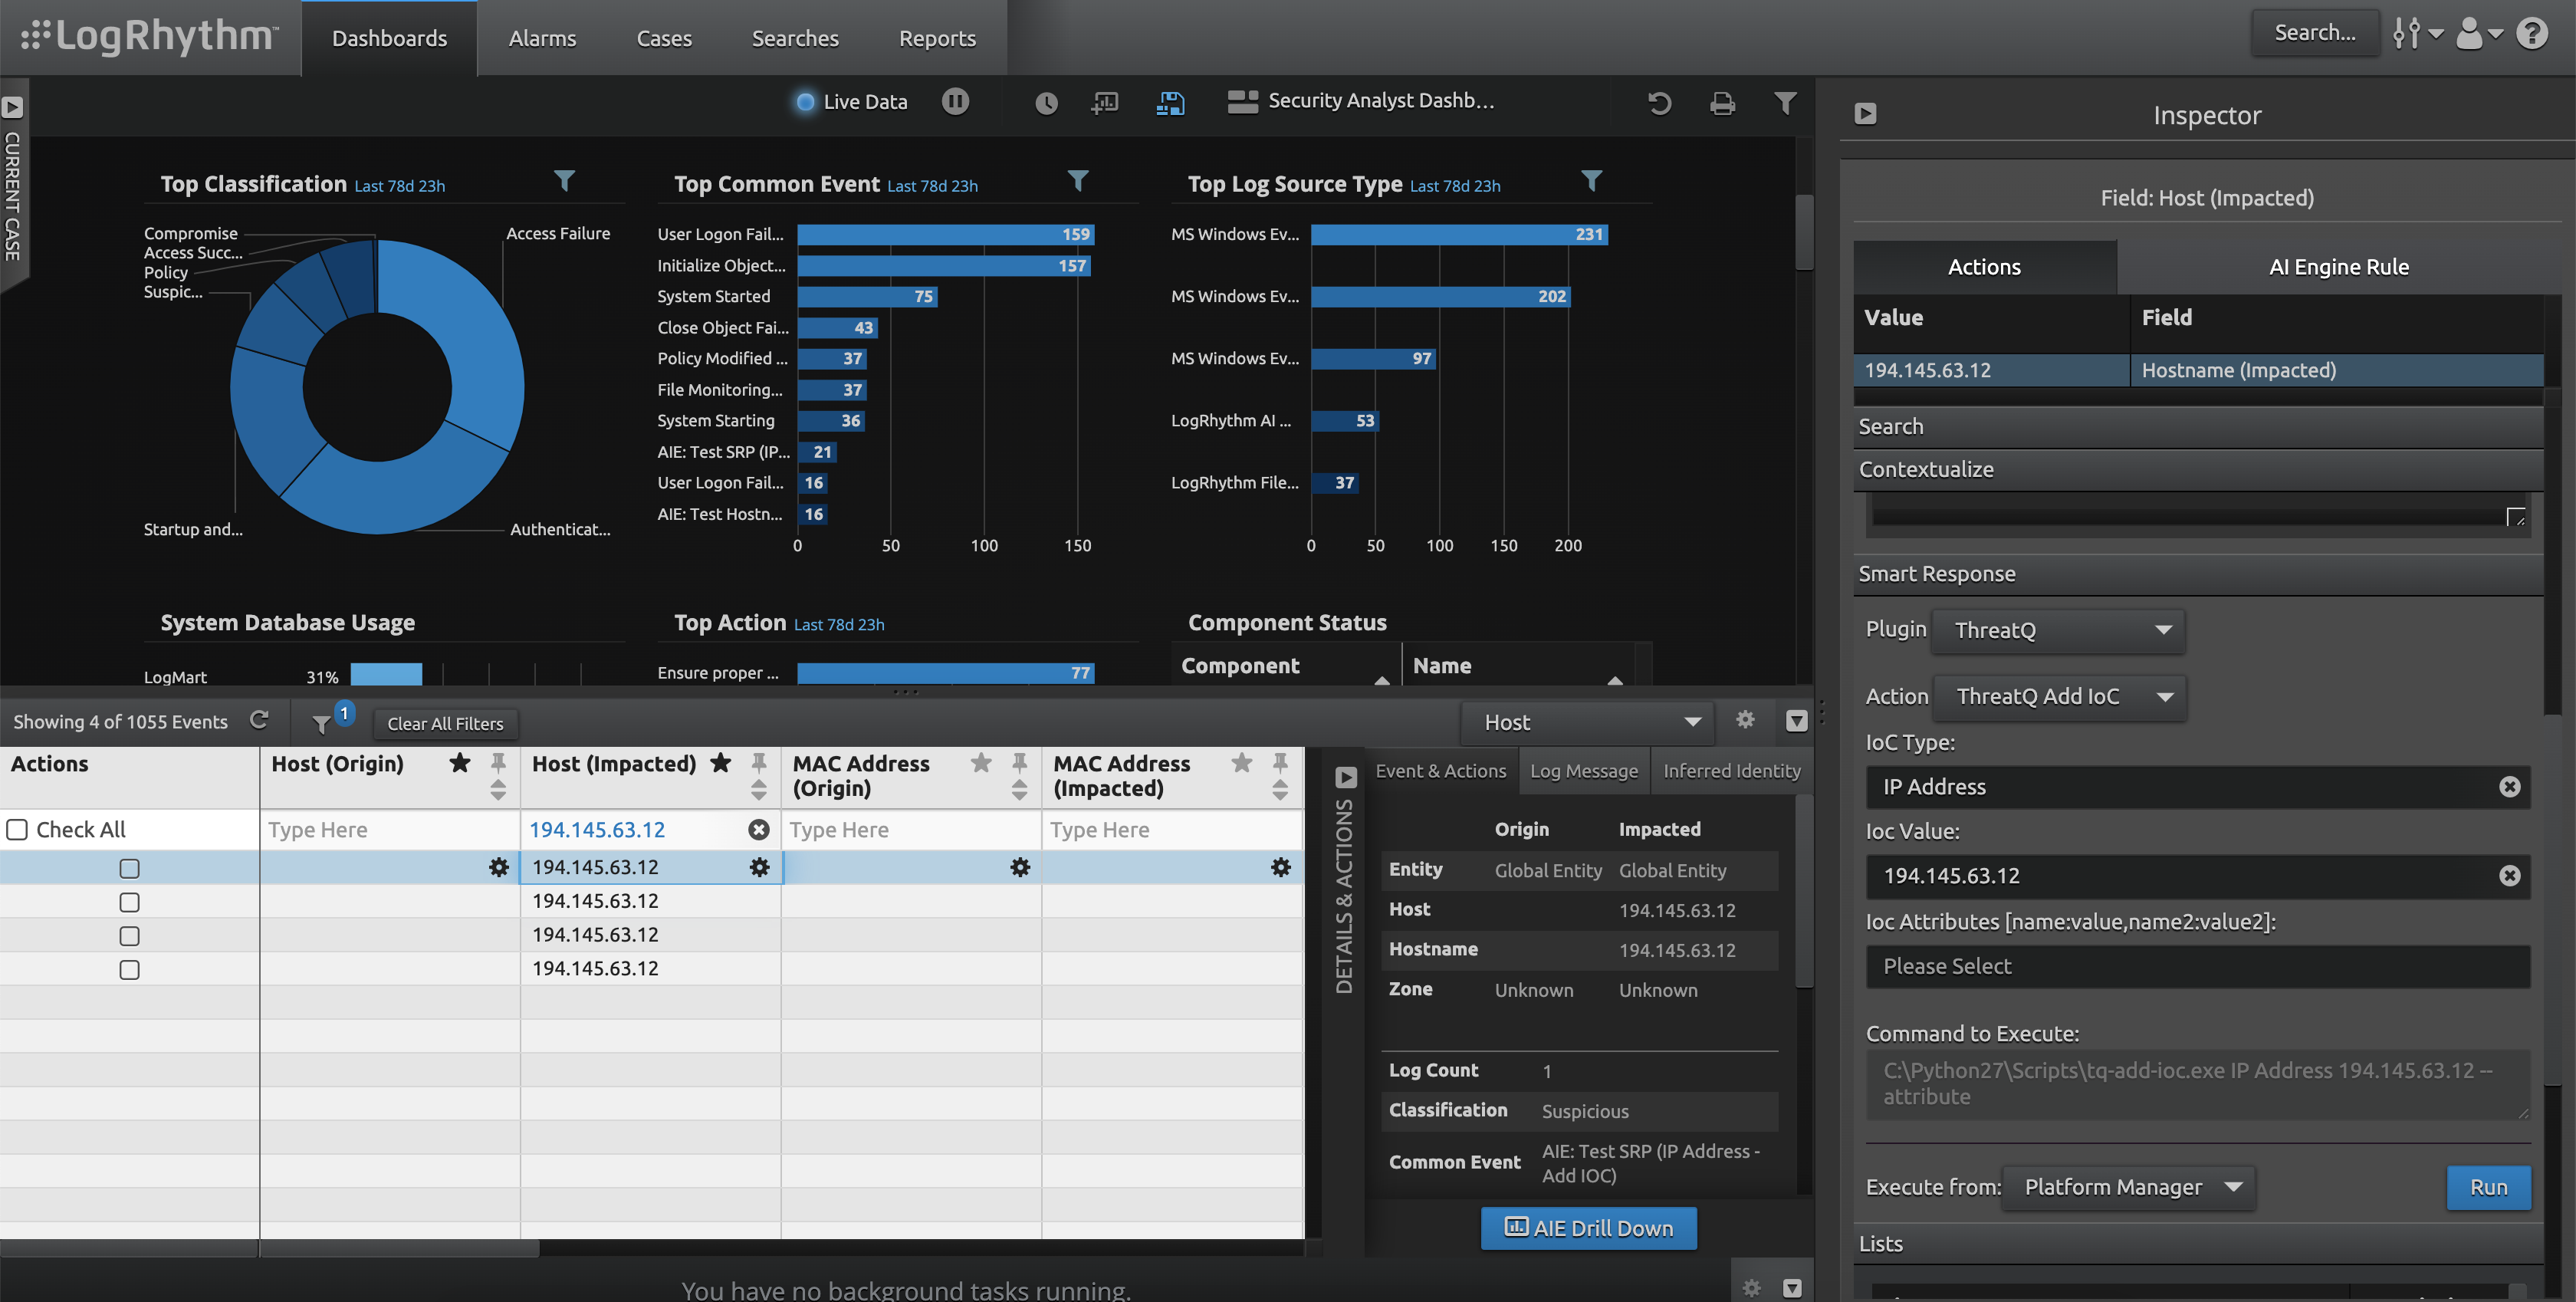Check the first event row checkbox

point(129,868)
